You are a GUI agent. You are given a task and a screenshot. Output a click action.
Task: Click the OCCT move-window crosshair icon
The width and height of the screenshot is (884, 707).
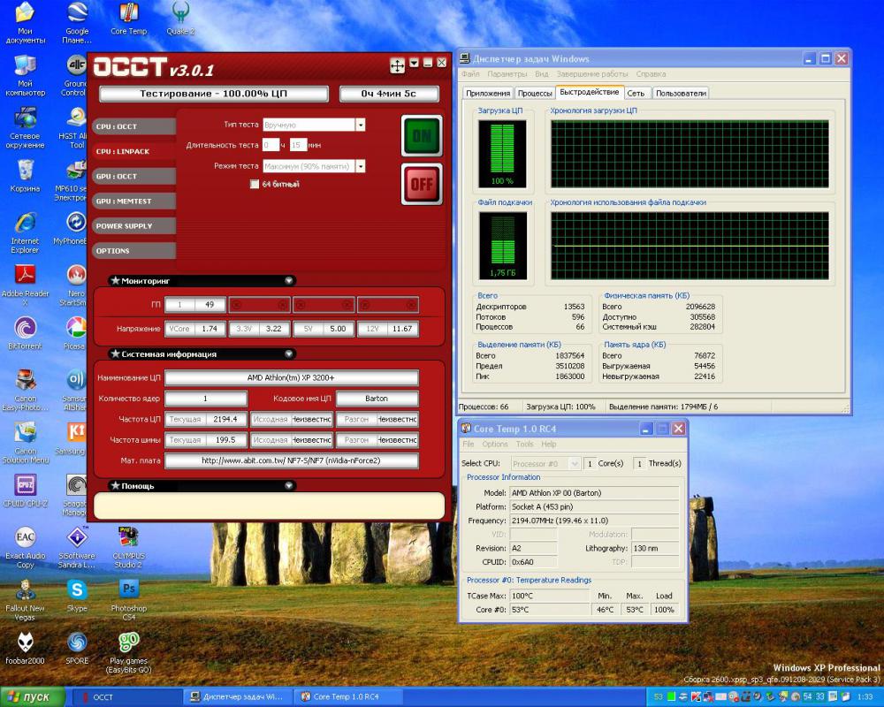[398, 65]
